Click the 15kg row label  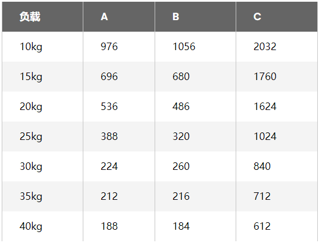click(31, 77)
